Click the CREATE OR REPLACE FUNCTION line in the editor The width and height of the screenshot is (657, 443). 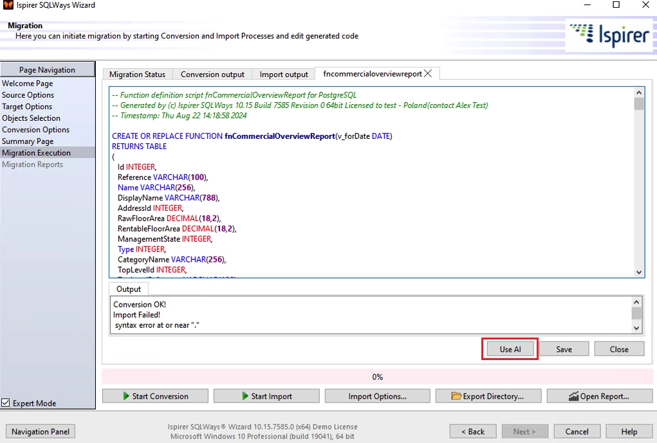252,136
